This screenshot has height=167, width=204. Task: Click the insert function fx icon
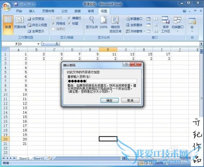pos(57,44)
